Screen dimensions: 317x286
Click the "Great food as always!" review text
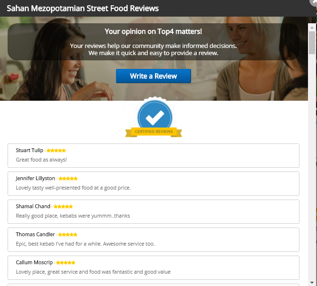tap(41, 160)
